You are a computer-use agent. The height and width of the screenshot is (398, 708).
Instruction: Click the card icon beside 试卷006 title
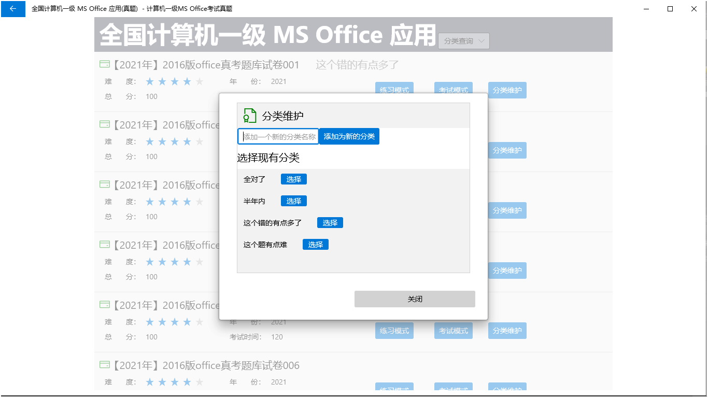coord(104,365)
